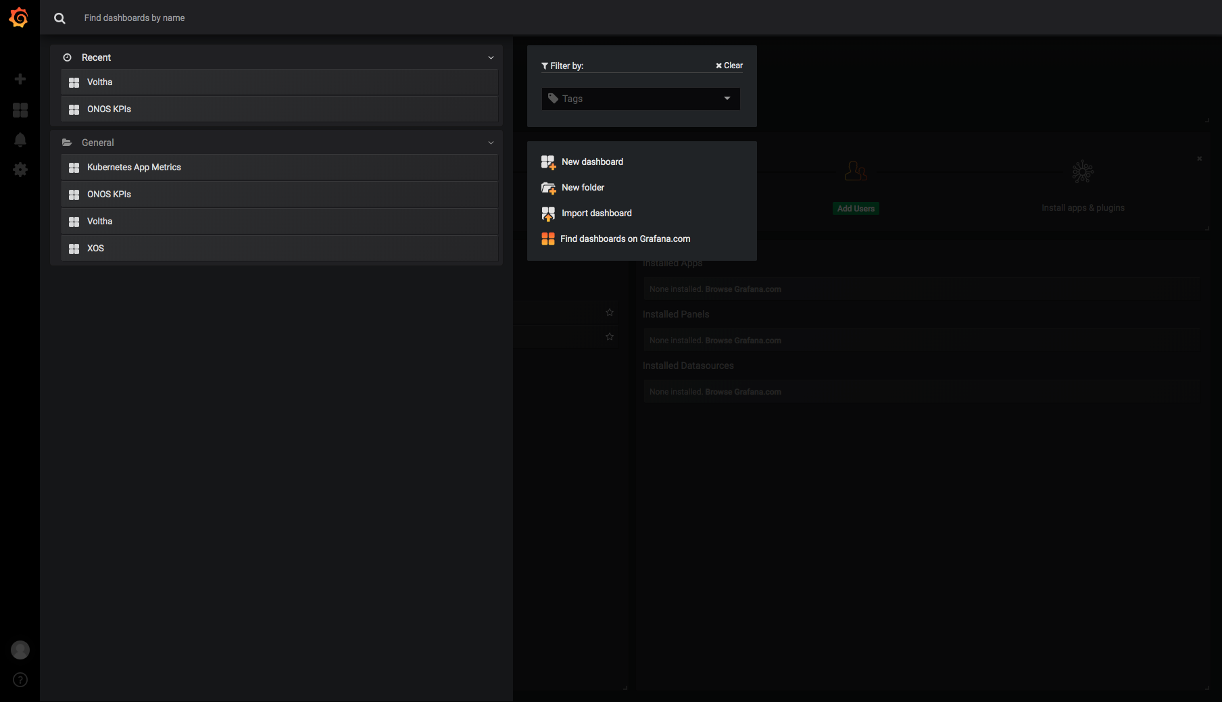Click the New dashboard icon

(548, 162)
